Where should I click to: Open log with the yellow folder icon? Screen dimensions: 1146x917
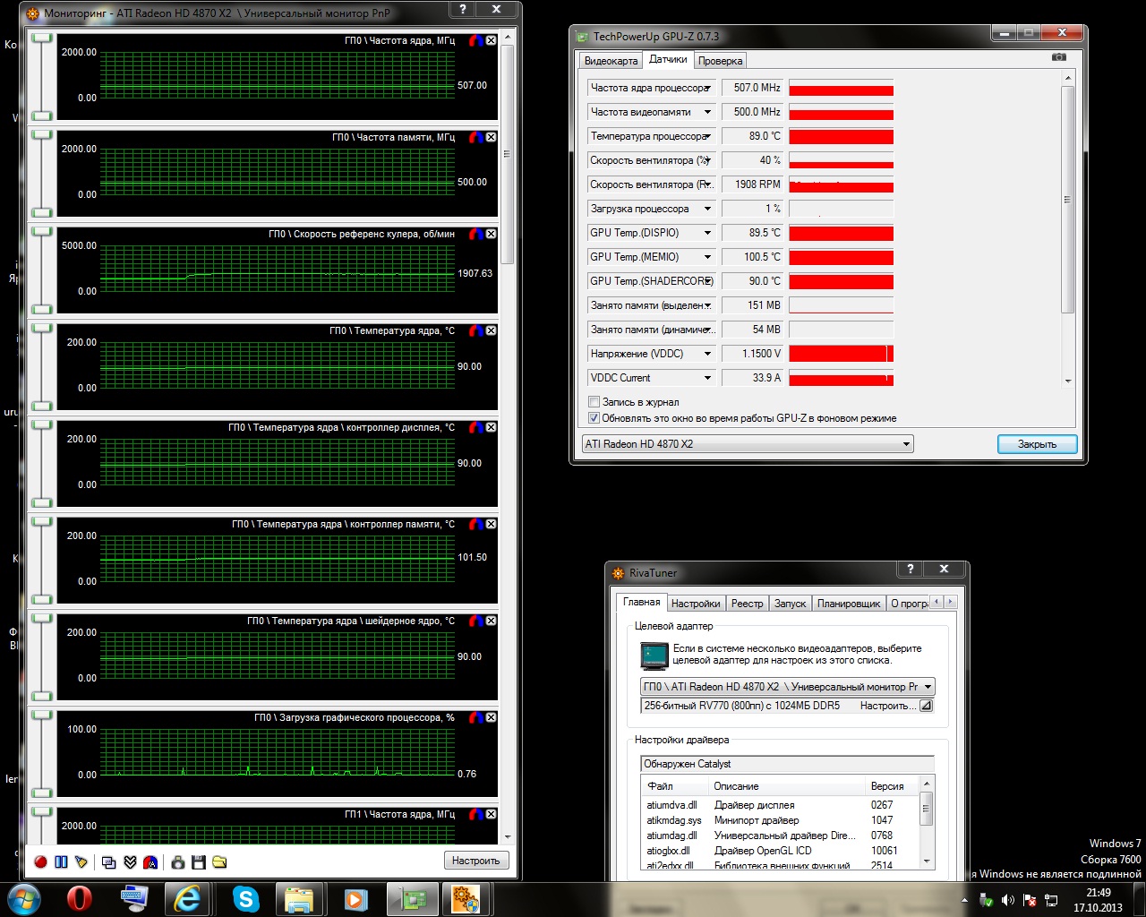219,861
